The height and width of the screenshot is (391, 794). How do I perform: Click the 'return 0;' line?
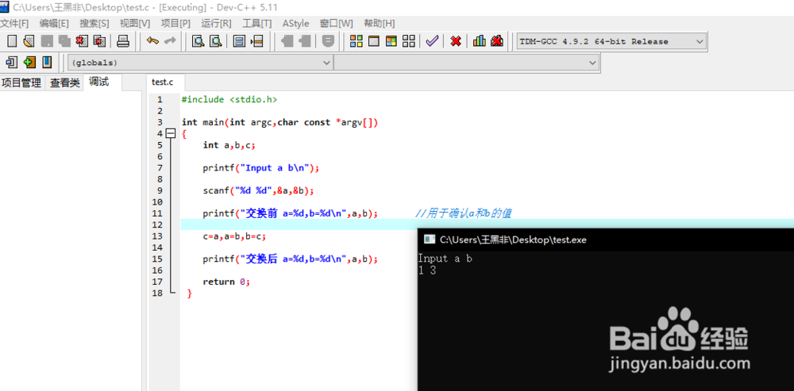(226, 282)
